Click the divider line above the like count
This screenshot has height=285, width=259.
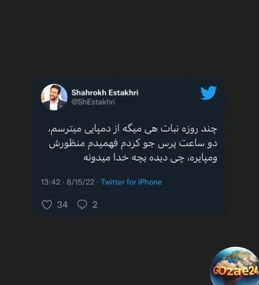[x=129, y=192]
